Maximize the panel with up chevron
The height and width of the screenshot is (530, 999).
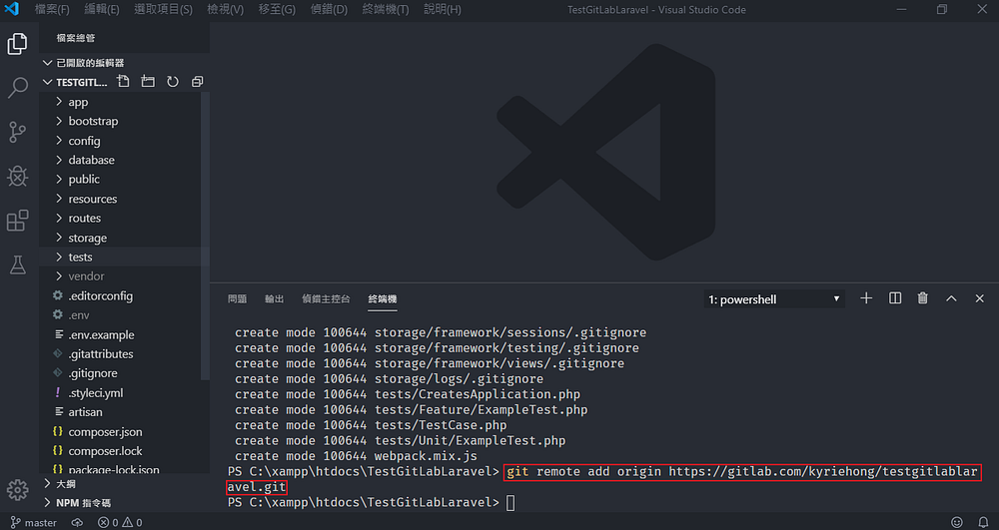pos(951,298)
